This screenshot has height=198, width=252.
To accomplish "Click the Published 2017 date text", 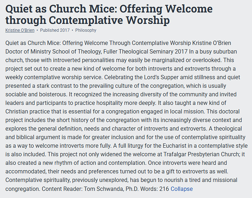I will click(55, 30).
